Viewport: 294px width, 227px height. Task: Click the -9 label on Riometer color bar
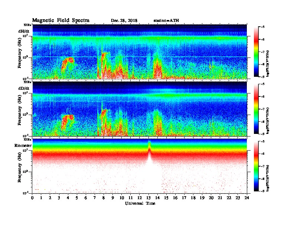click(x=262, y=191)
